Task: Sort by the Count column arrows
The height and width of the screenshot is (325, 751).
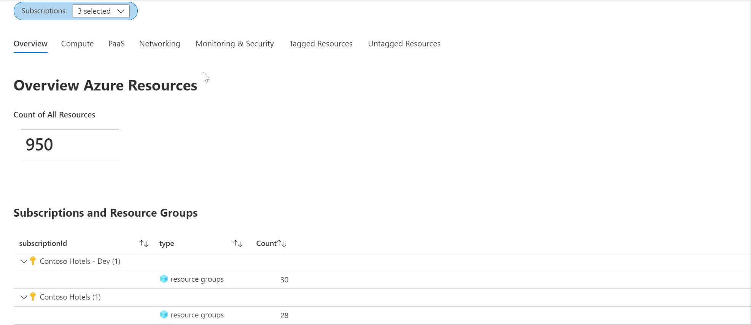Action: click(x=282, y=243)
